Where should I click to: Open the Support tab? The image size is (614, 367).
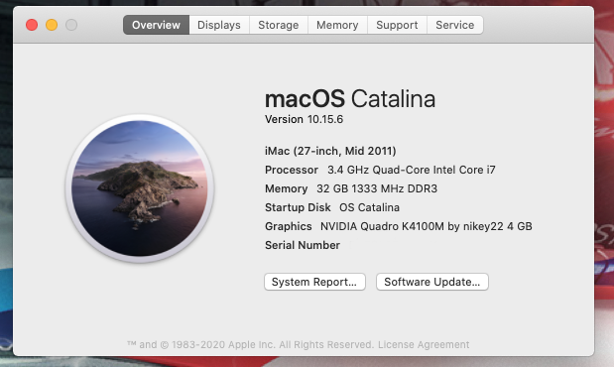[x=397, y=25]
